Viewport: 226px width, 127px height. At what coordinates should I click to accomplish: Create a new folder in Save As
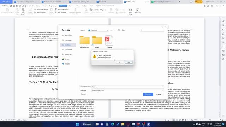click(x=119, y=30)
